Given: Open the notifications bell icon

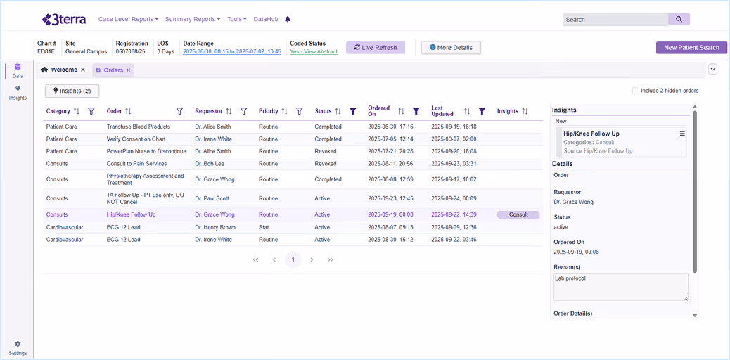Looking at the screenshot, I should 288,19.
